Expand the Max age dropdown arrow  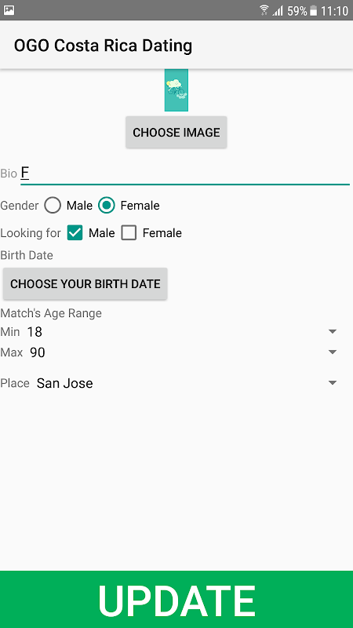332,352
